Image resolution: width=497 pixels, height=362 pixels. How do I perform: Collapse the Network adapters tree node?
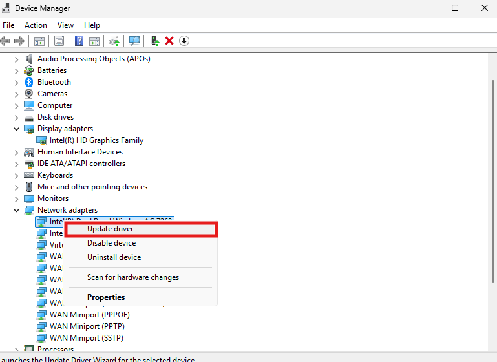17,210
